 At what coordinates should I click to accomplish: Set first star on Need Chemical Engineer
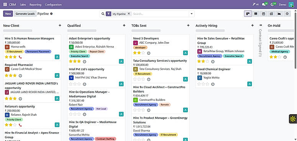(x=199, y=84)
